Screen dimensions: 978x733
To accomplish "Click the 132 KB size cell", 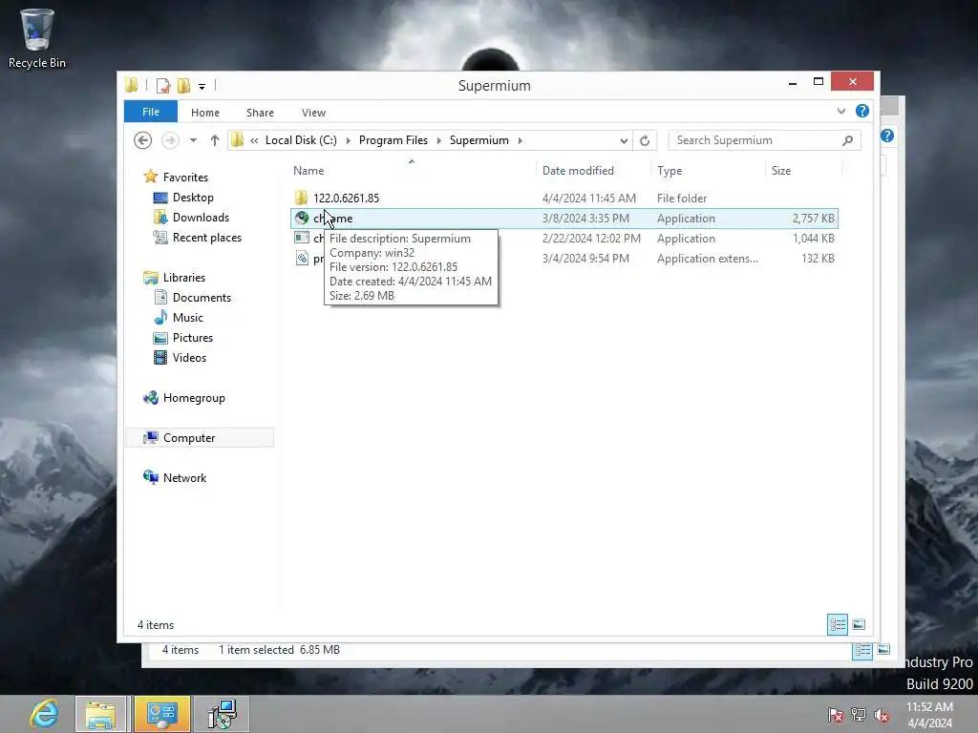I will pyautogui.click(x=818, y=258).
